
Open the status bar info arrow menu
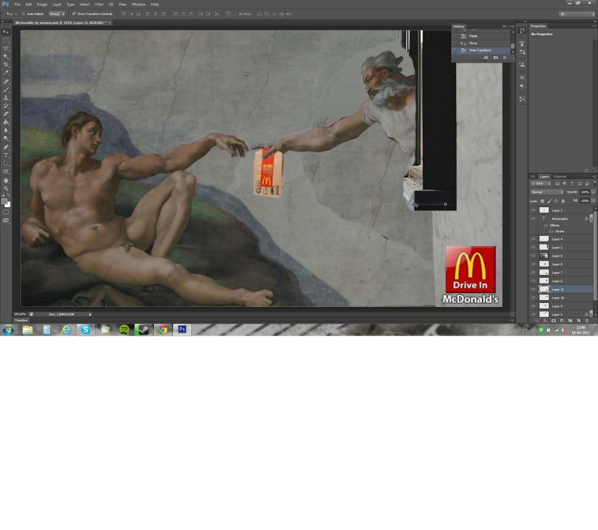(90, 315)
